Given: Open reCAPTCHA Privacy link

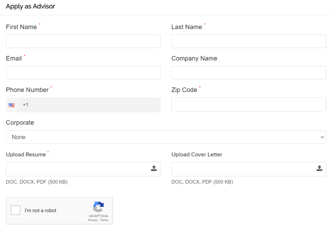Looking at the screenshot, I should (x=93, y=220).
